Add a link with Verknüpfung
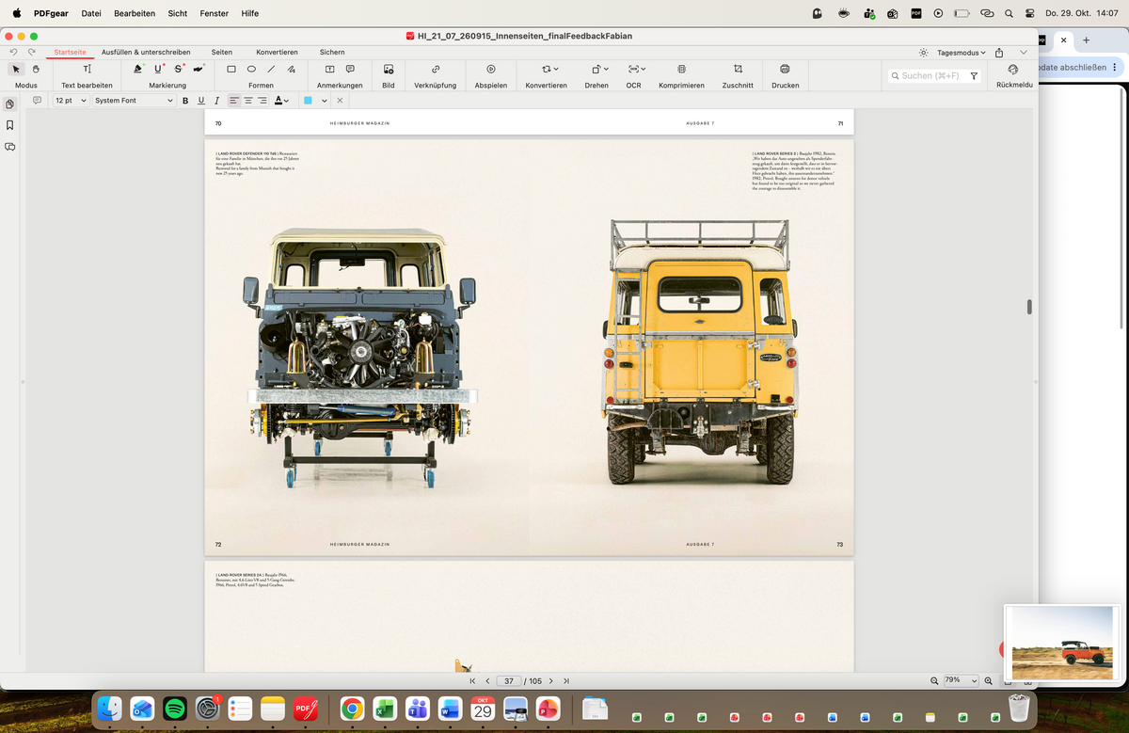Viewport: 1129px width, 733px height. (x=435, y=76)
